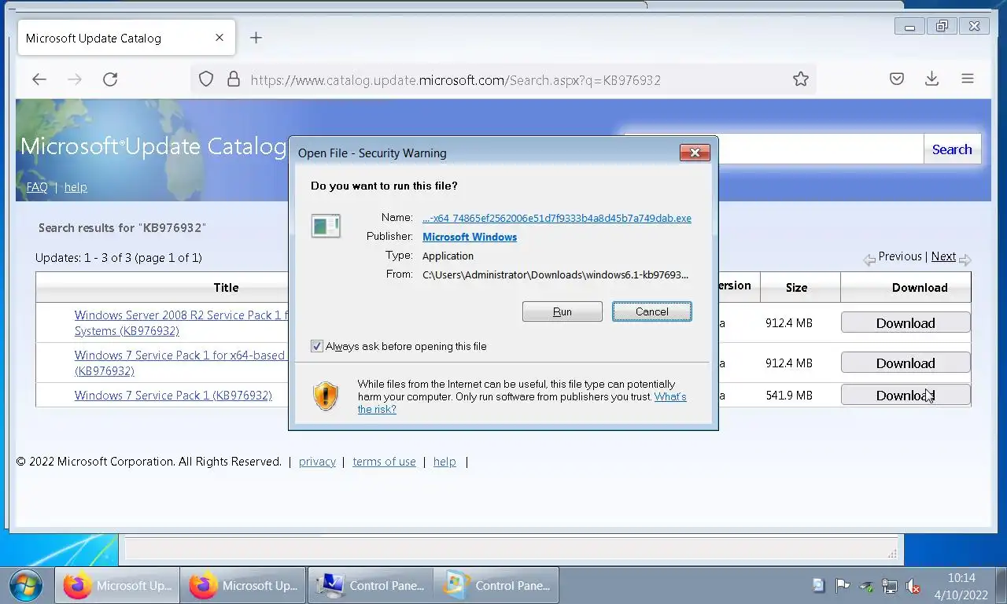Switch to second Firefox taskbar window
Image resolution: width=1007 pixels, height=604 pixels.
point(244,585)
